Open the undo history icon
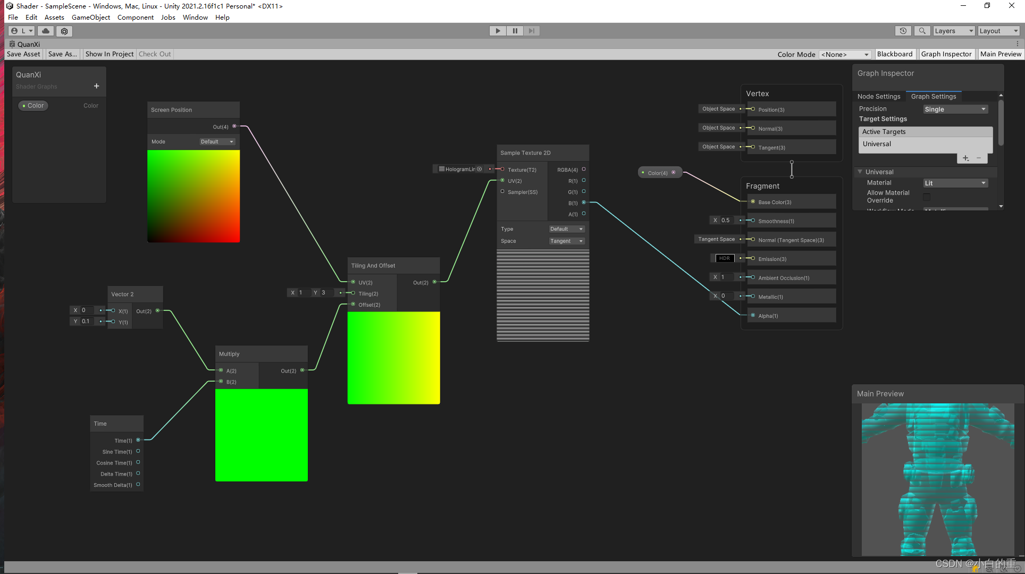Image resolution: width=1025 pixels, height=574 pixels. 903,31
